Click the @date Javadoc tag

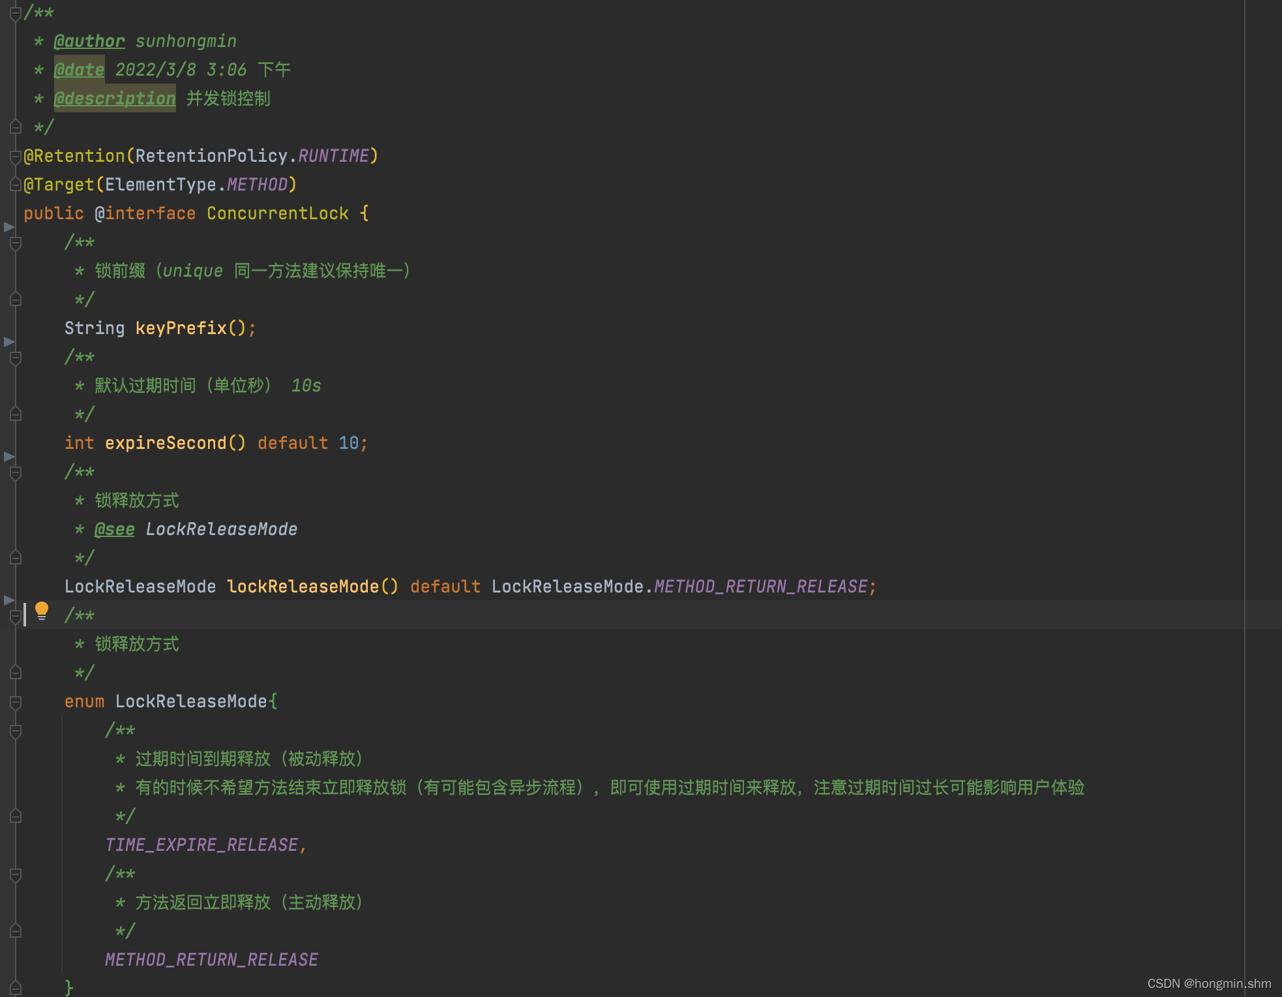pos(79,70)
